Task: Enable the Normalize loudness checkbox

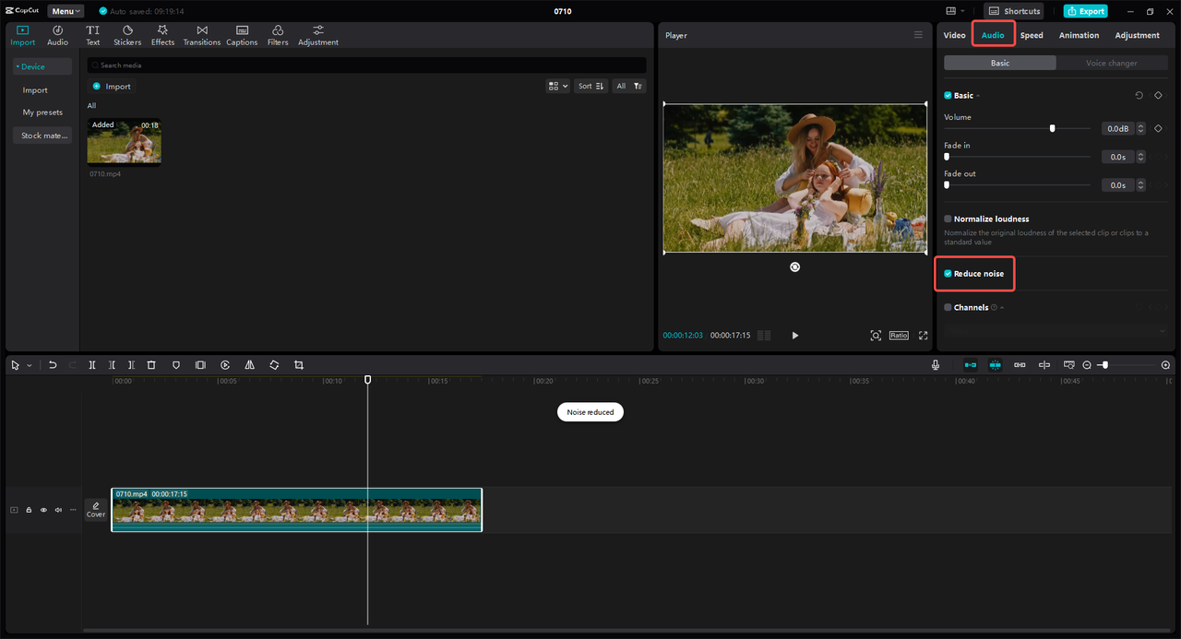Action: coord(948,219)
